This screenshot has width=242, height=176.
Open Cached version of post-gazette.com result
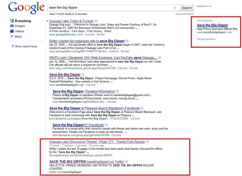[x=114, y=51]
